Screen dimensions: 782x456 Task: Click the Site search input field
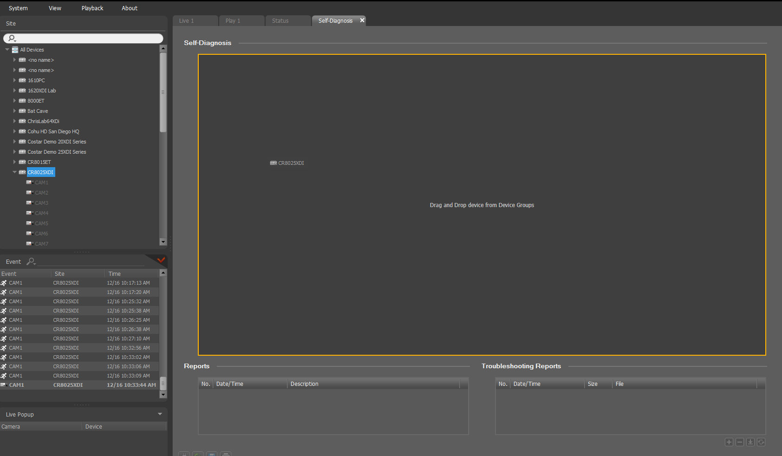(83, 38)
